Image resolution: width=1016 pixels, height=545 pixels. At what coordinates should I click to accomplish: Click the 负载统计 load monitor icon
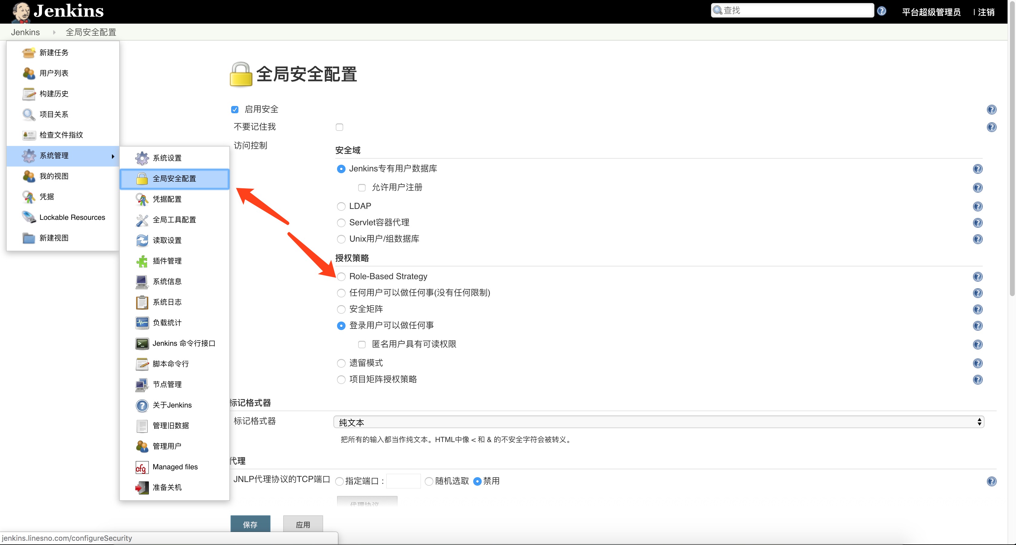coord(142,323)
